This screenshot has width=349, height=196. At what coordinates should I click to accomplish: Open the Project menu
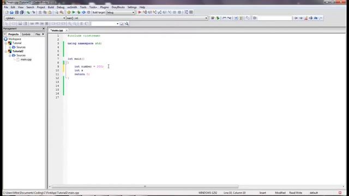[41, 7]
